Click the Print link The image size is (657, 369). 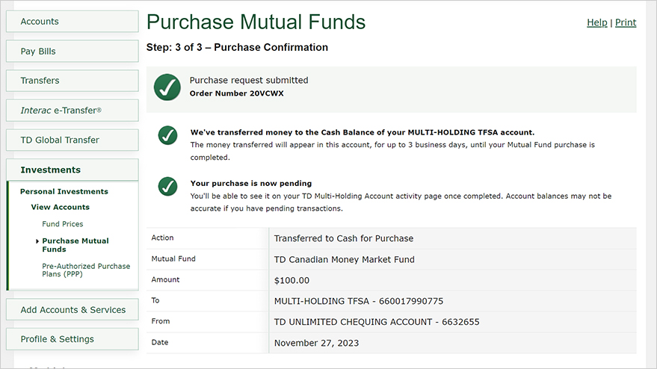pos(626,22)
